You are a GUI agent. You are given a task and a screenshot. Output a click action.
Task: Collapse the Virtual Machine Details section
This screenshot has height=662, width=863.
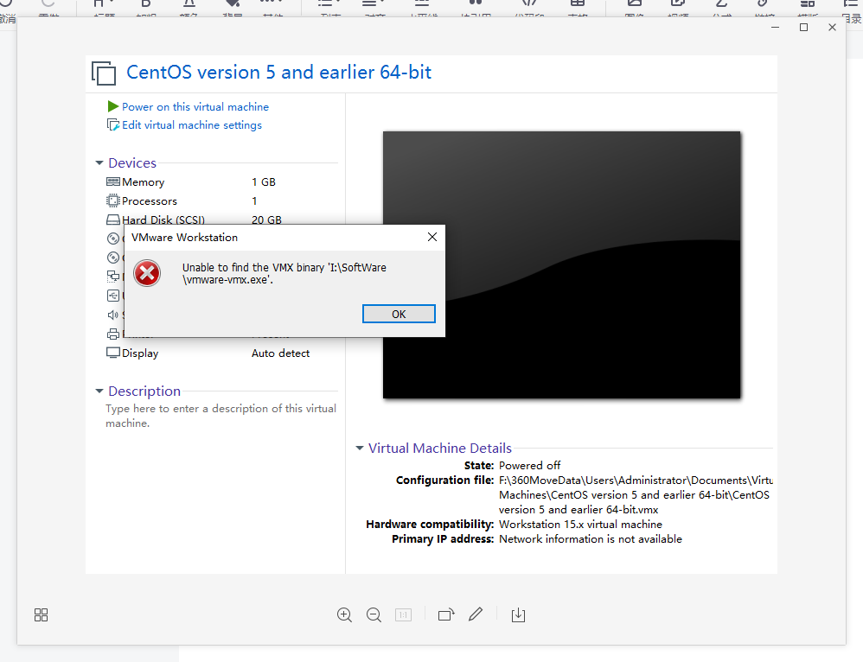point(360,448)
